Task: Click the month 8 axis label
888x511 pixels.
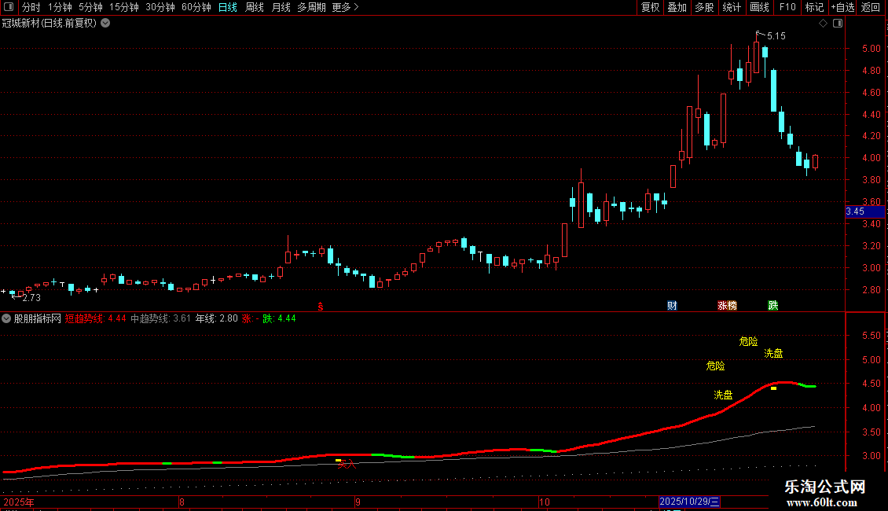Action: pos(182,502)
